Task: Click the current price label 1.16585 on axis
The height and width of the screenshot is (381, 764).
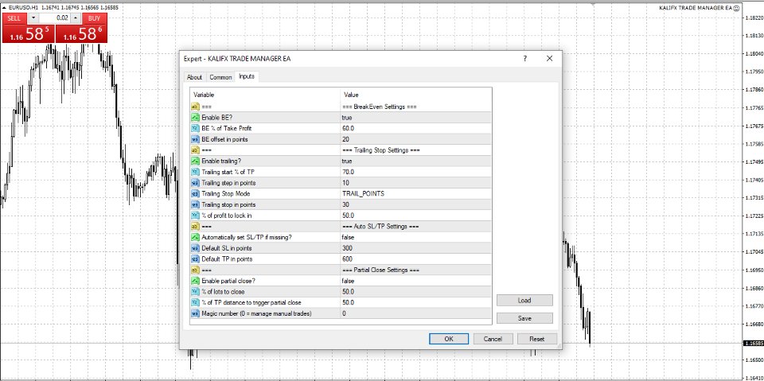Action: click(x=753, y=344)
